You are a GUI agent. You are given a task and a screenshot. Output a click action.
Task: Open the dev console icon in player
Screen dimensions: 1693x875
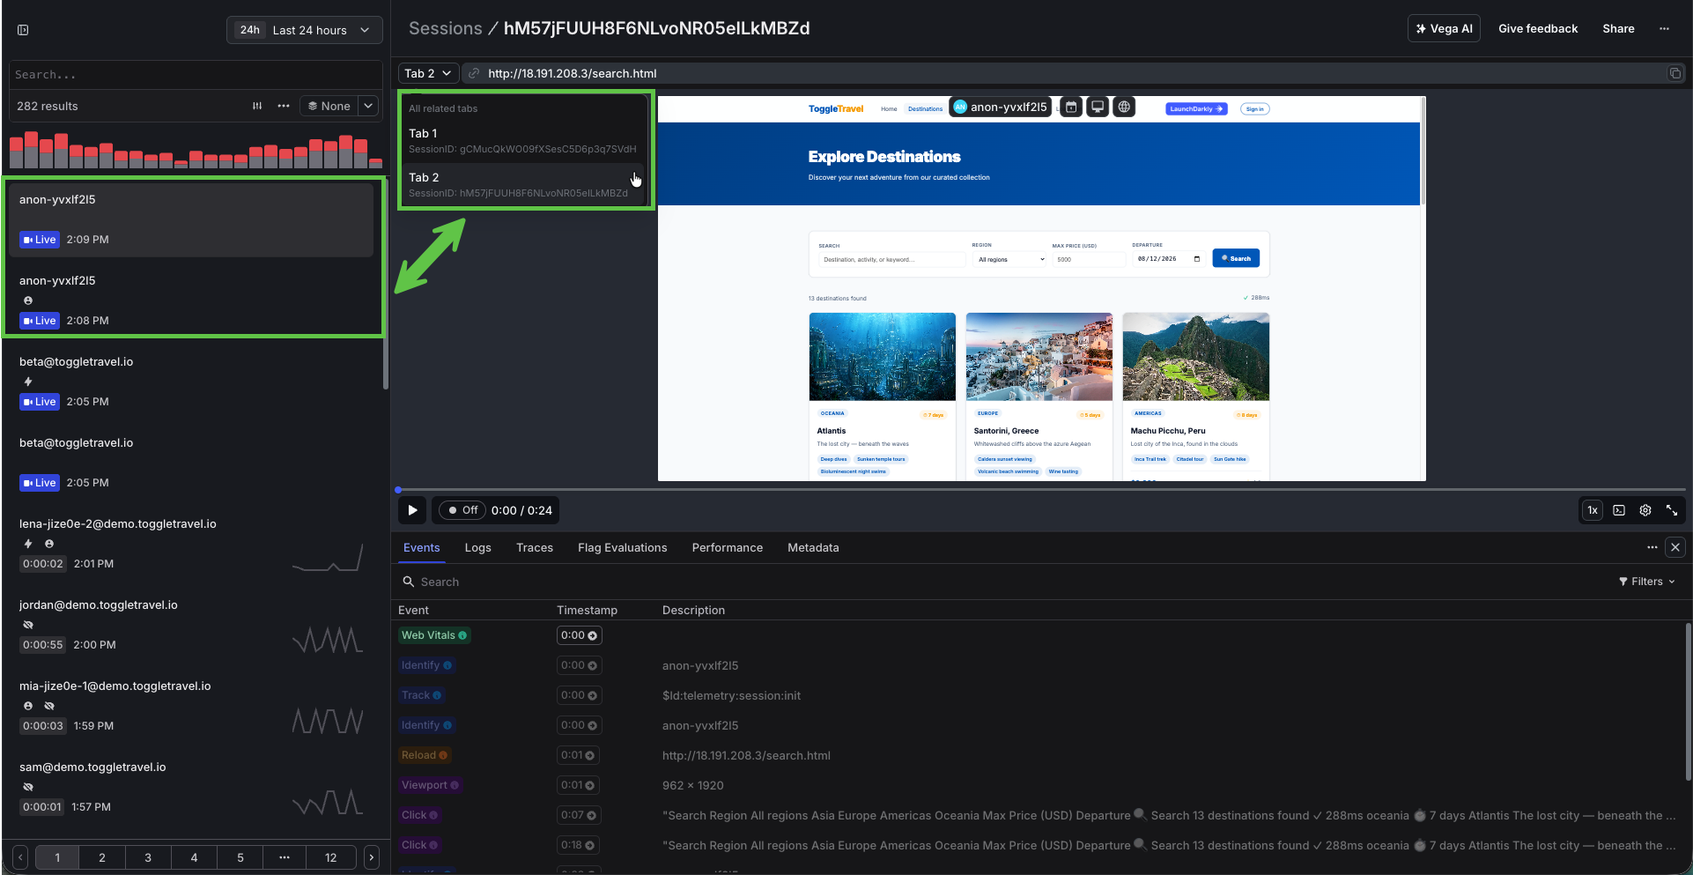point(1619,510)
